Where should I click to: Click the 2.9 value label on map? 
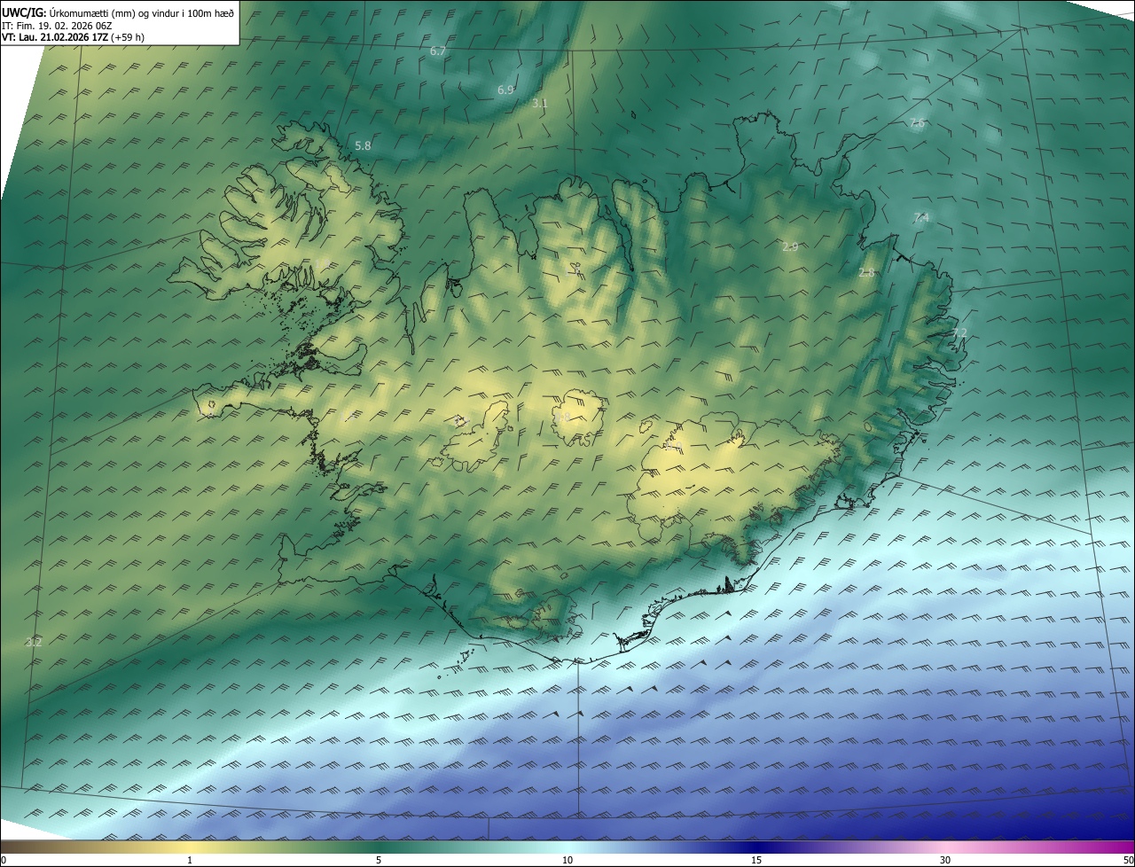point(790,246)
